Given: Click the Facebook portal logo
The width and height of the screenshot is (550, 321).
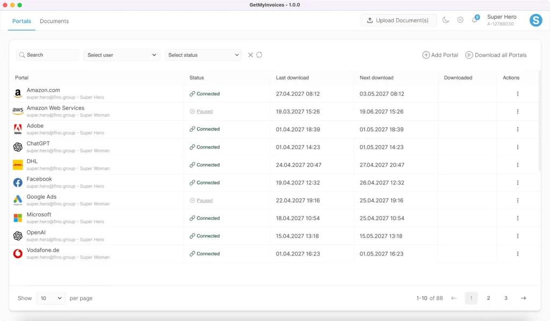Looking at the screenshot, I should [18, 182].
